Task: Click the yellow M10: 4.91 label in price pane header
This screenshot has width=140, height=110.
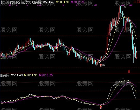Action: pyautogui.click(x=63, y=2)
